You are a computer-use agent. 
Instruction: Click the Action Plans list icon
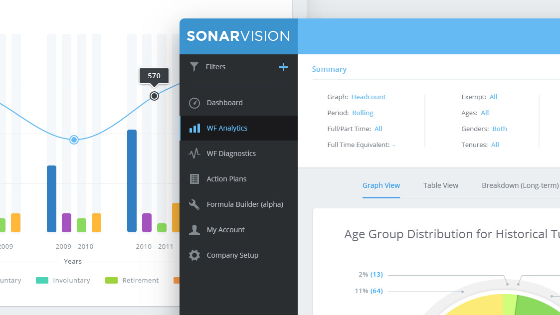194,179
